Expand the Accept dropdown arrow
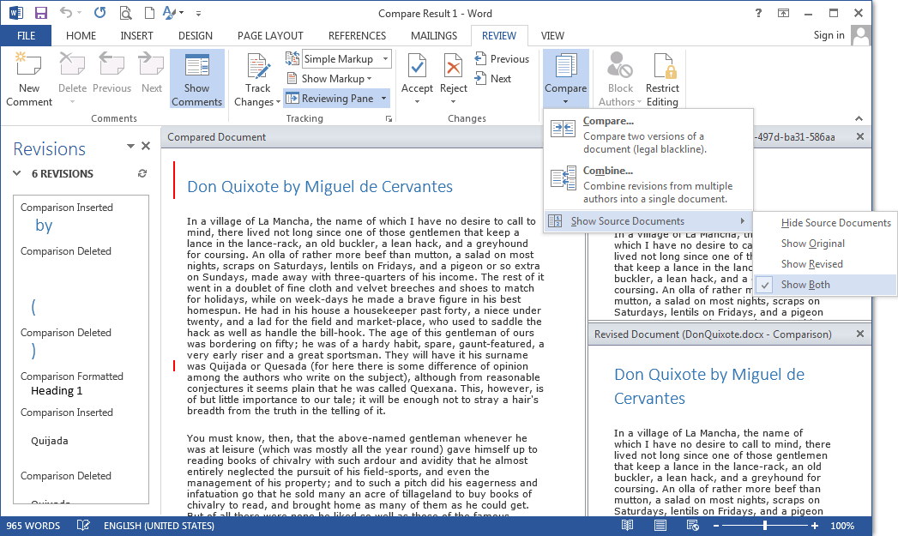 tap(417, 102)
